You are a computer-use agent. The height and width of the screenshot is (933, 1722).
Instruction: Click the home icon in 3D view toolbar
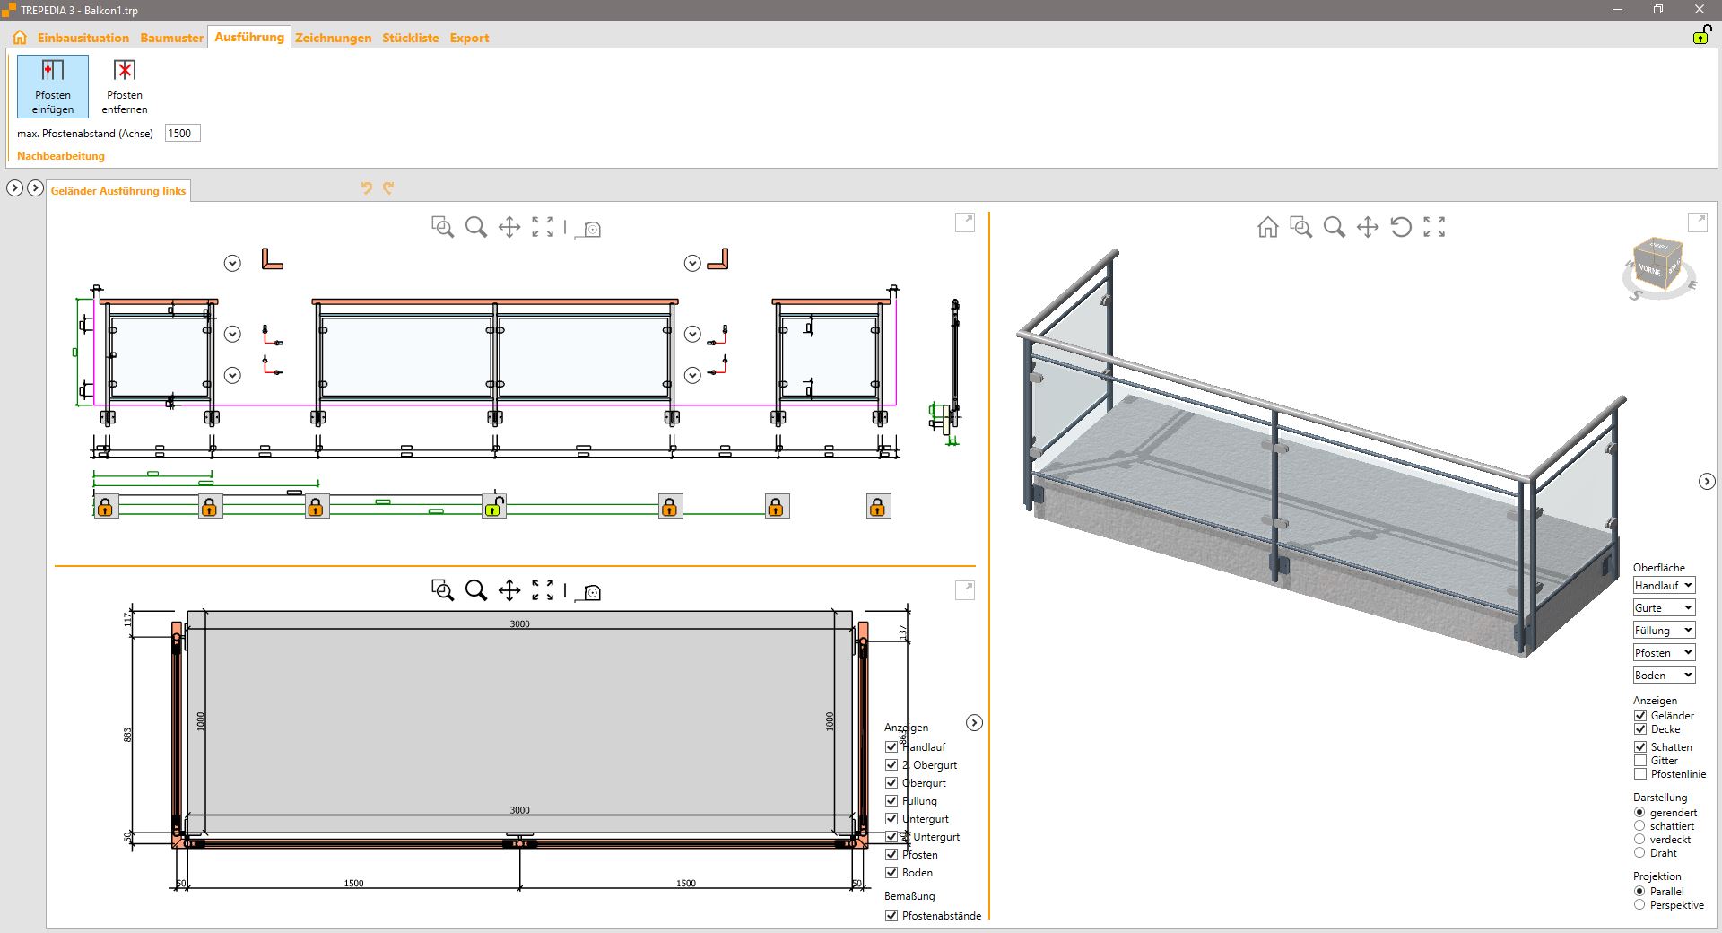[1267, 227]
